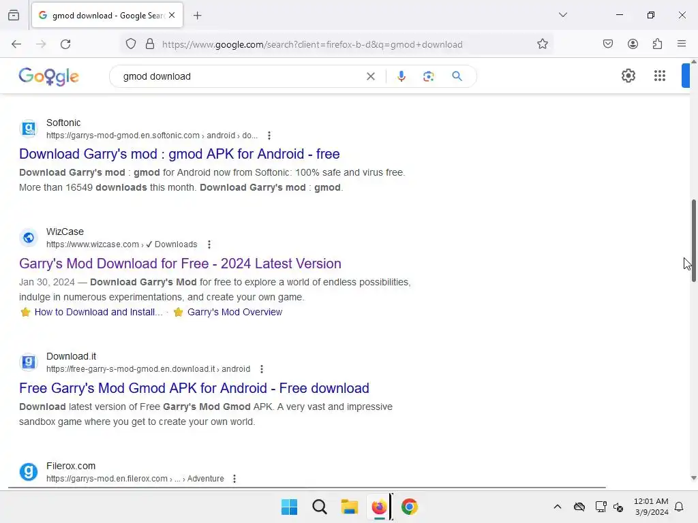Viewport: 698px width, 523px height.
Task: Open the extensions puzzle icon
Action: tap(658, 44)
